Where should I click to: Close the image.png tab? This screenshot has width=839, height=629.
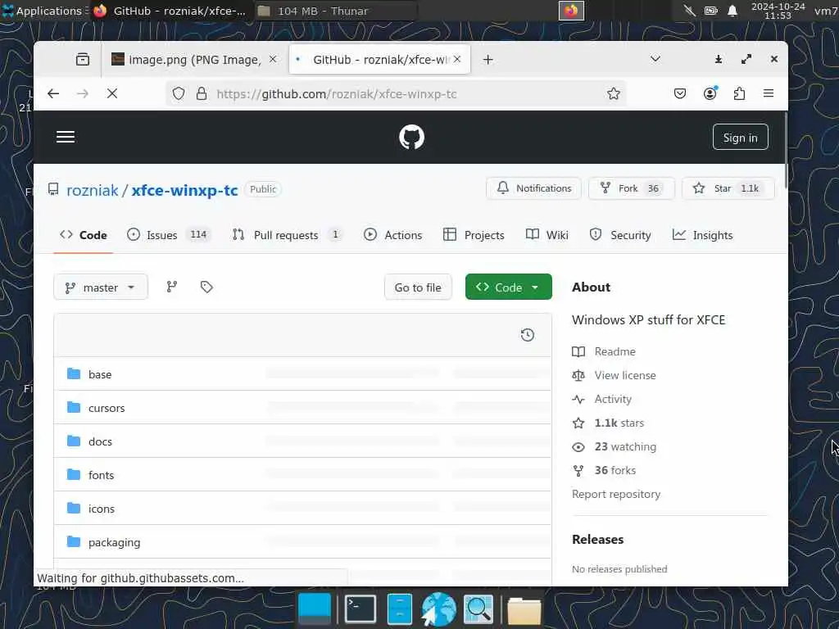pos(273,59)
